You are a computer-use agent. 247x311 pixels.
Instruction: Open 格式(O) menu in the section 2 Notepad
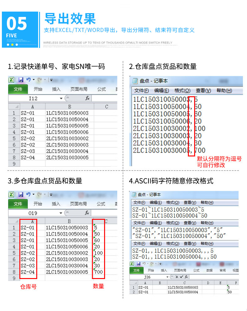pos(182,91)
